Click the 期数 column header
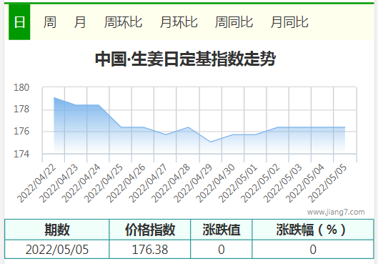378x264 pixels. 57,230
